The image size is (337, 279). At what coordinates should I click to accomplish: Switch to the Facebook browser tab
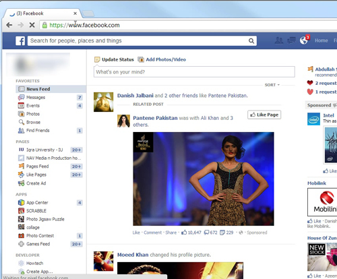pyautogui.click(x=42, y=13)
